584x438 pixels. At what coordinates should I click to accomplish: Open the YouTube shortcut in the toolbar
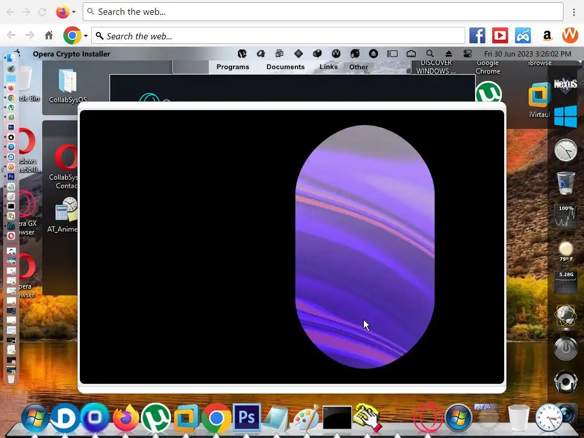click(500, 36)
